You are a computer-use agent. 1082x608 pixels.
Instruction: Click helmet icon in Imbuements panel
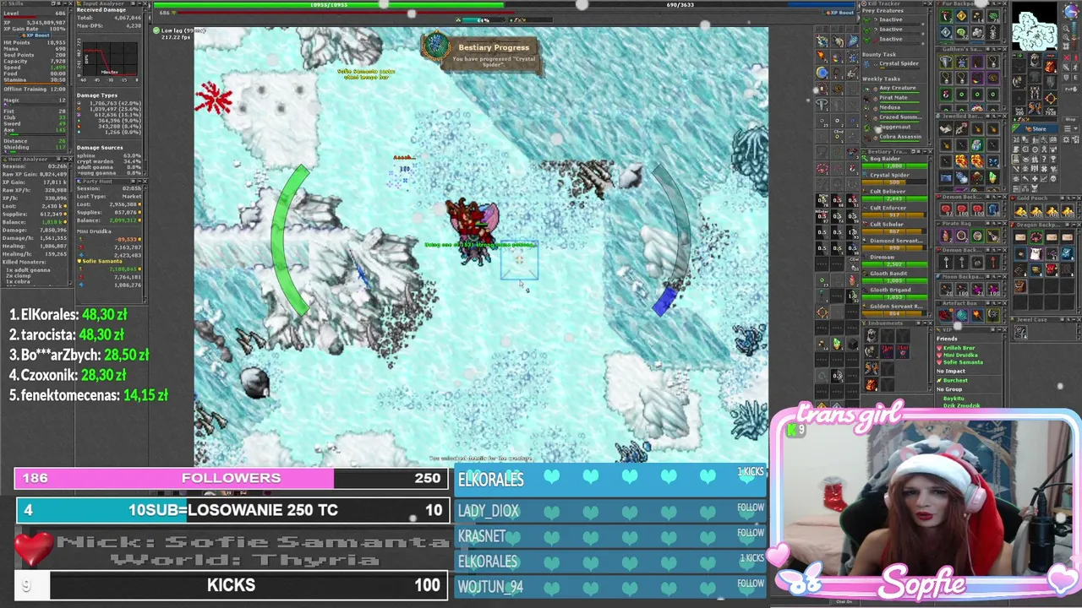pos(872,335)
